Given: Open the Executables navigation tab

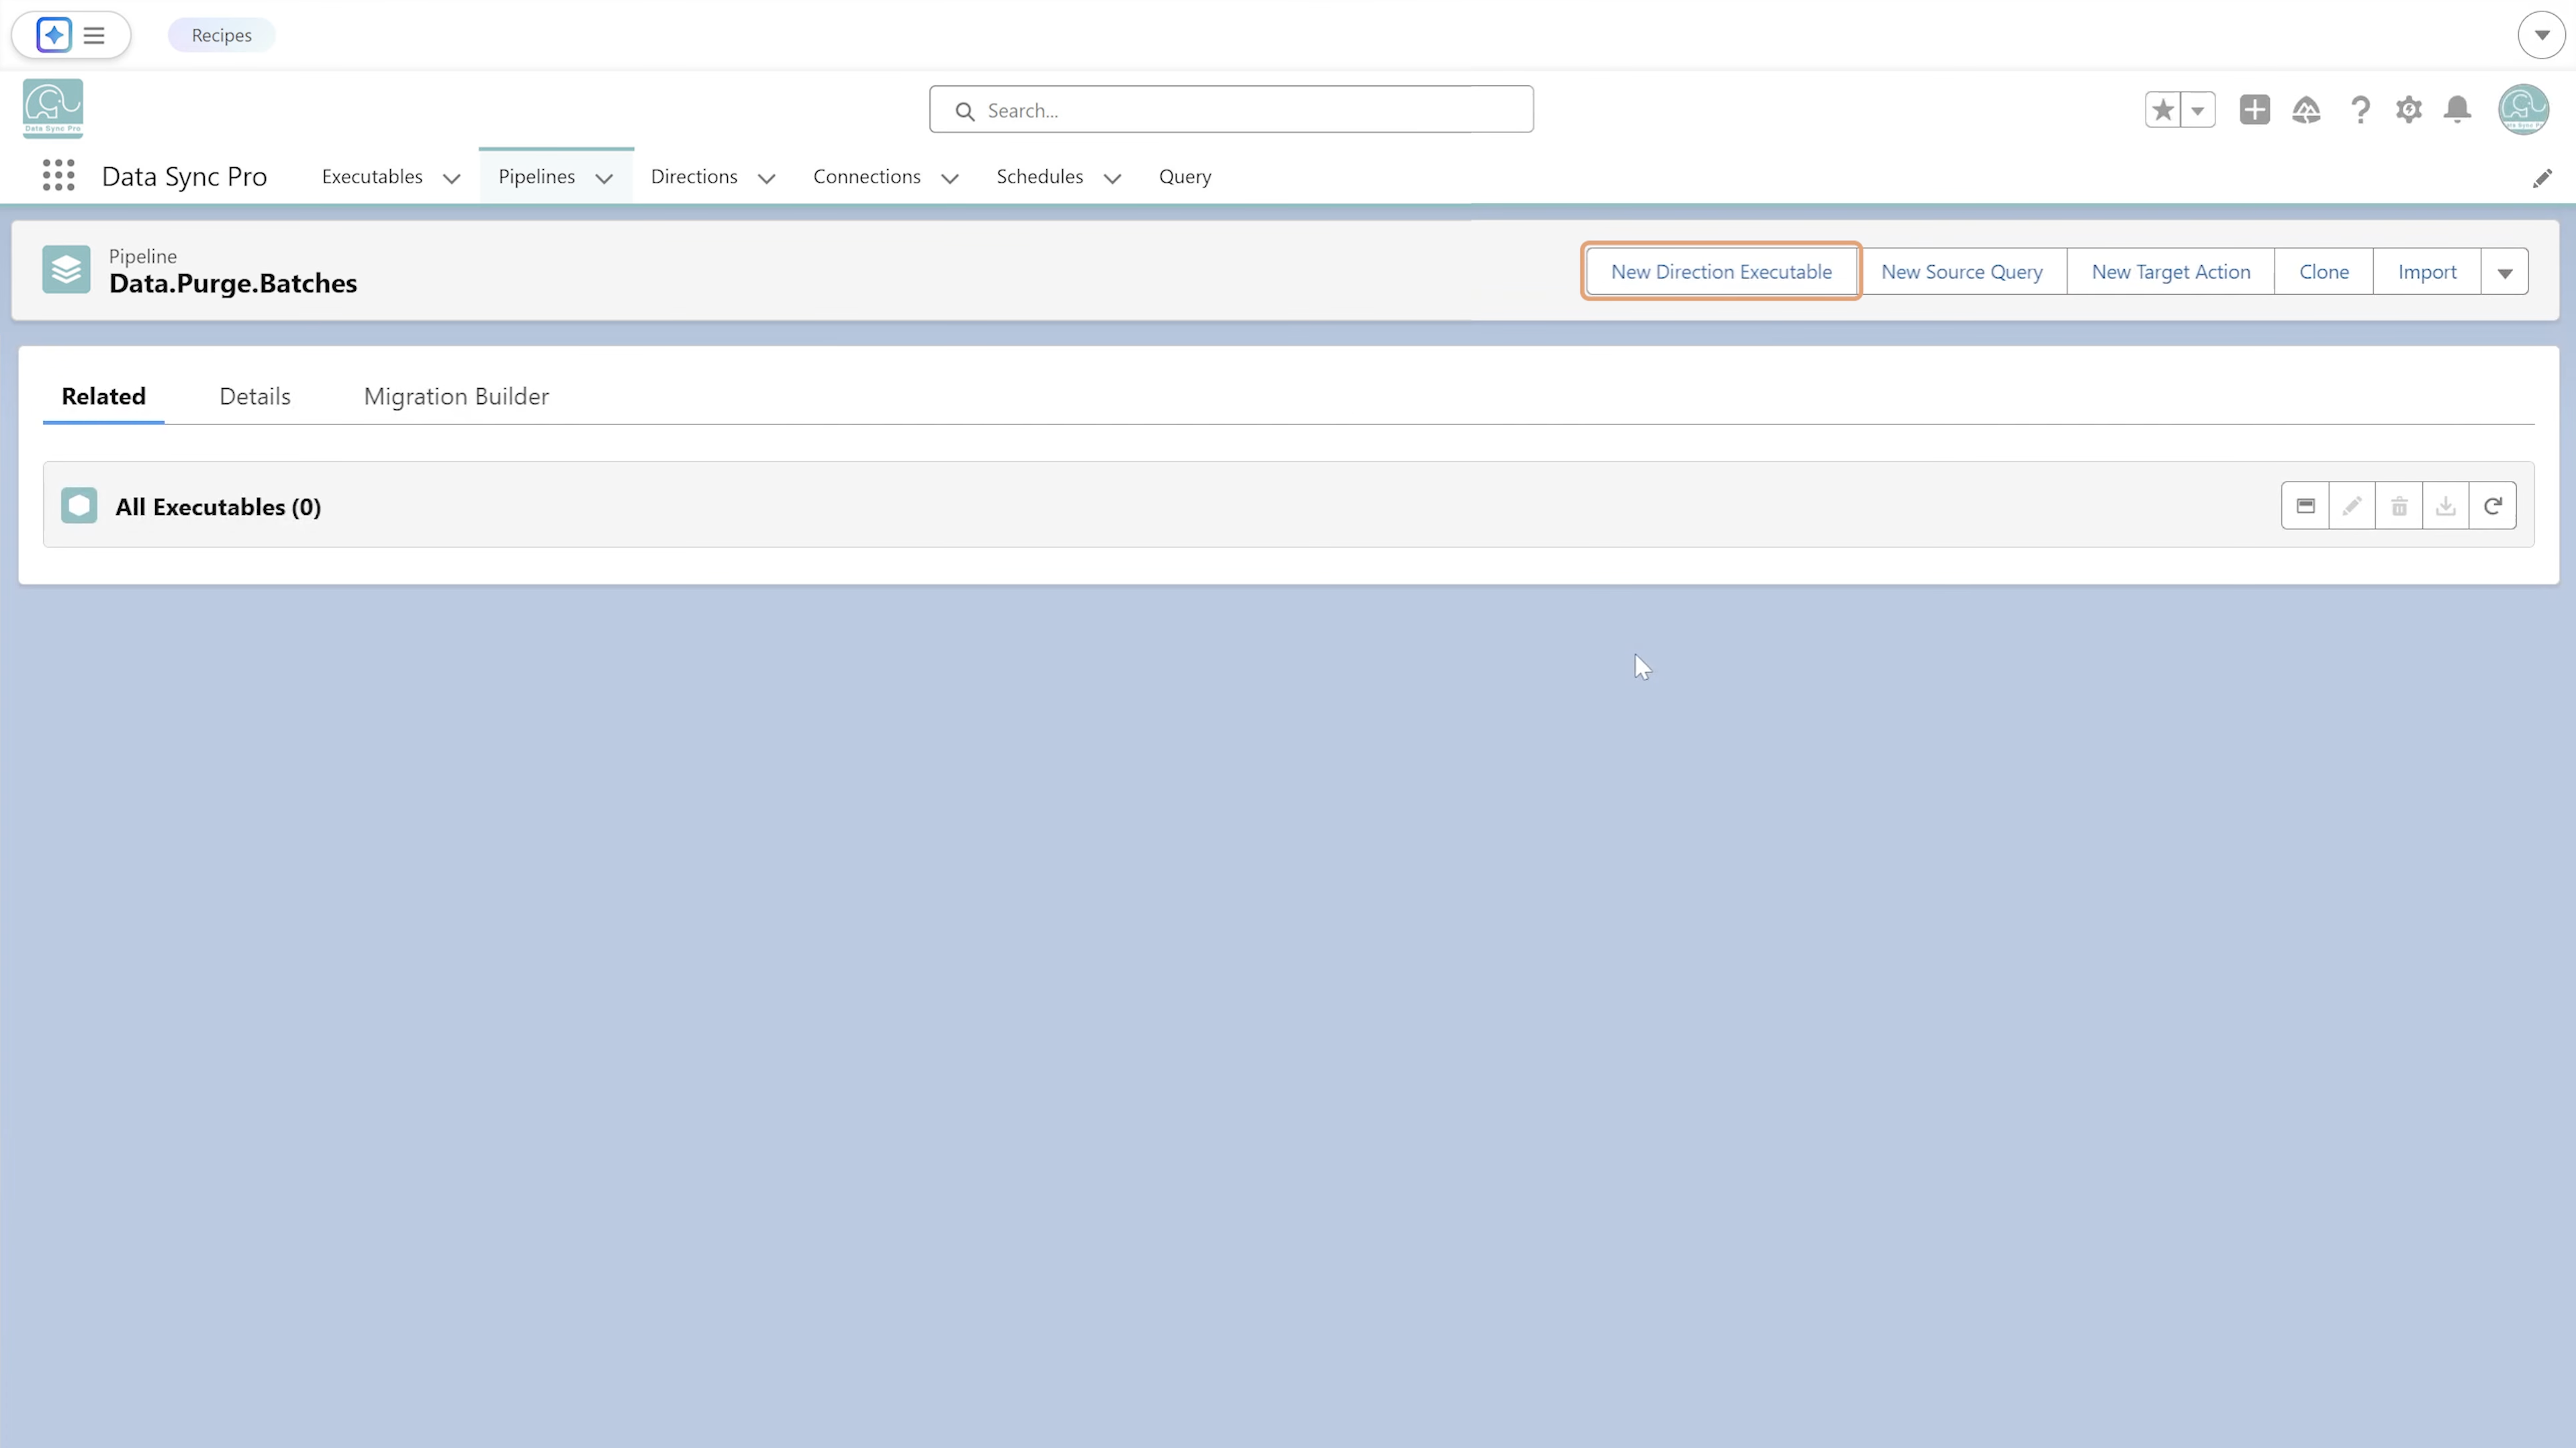Looking at the screenshot, I should tap(372, 176).
